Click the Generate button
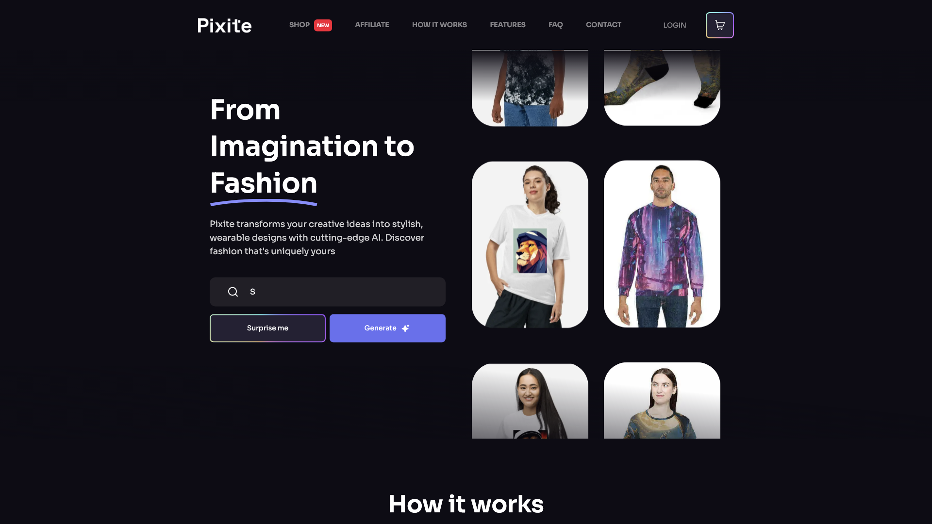The width and height of the screenshot is (932, 524). [387, 328]
